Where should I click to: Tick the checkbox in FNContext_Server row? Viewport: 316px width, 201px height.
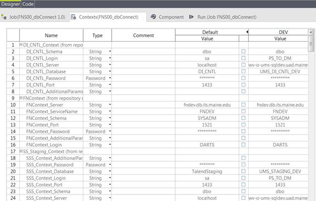point(244,105)
